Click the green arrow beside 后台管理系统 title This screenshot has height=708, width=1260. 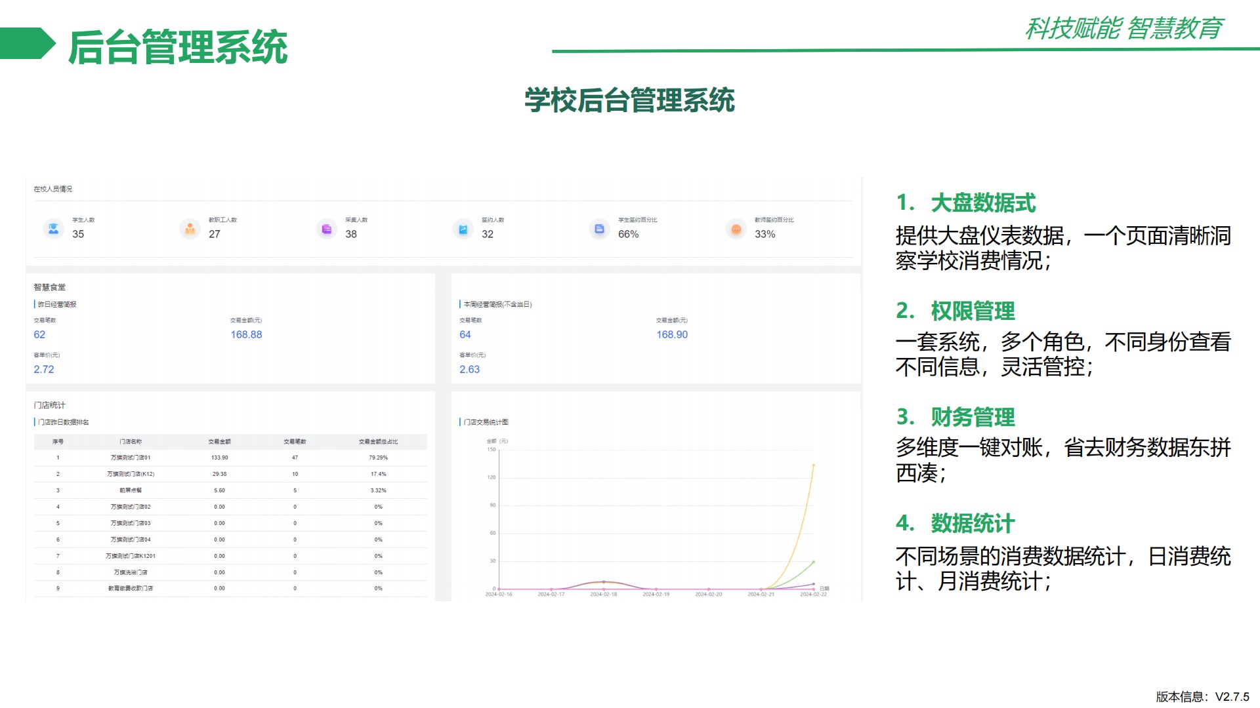click(28, 43)
